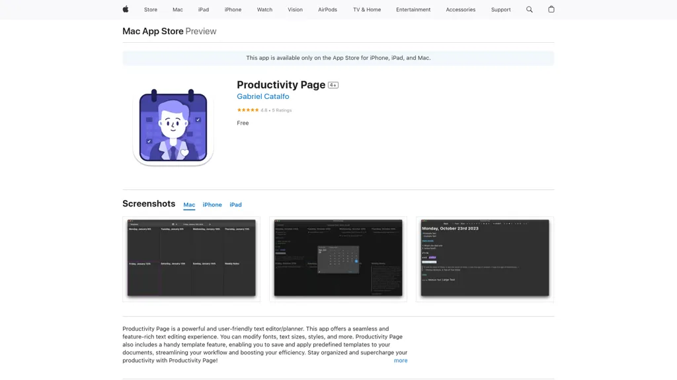View the weekly planner screenshot thumbnail
Image resolution: width=677 pixels, height=380 pixels.
tap(191, 259)
